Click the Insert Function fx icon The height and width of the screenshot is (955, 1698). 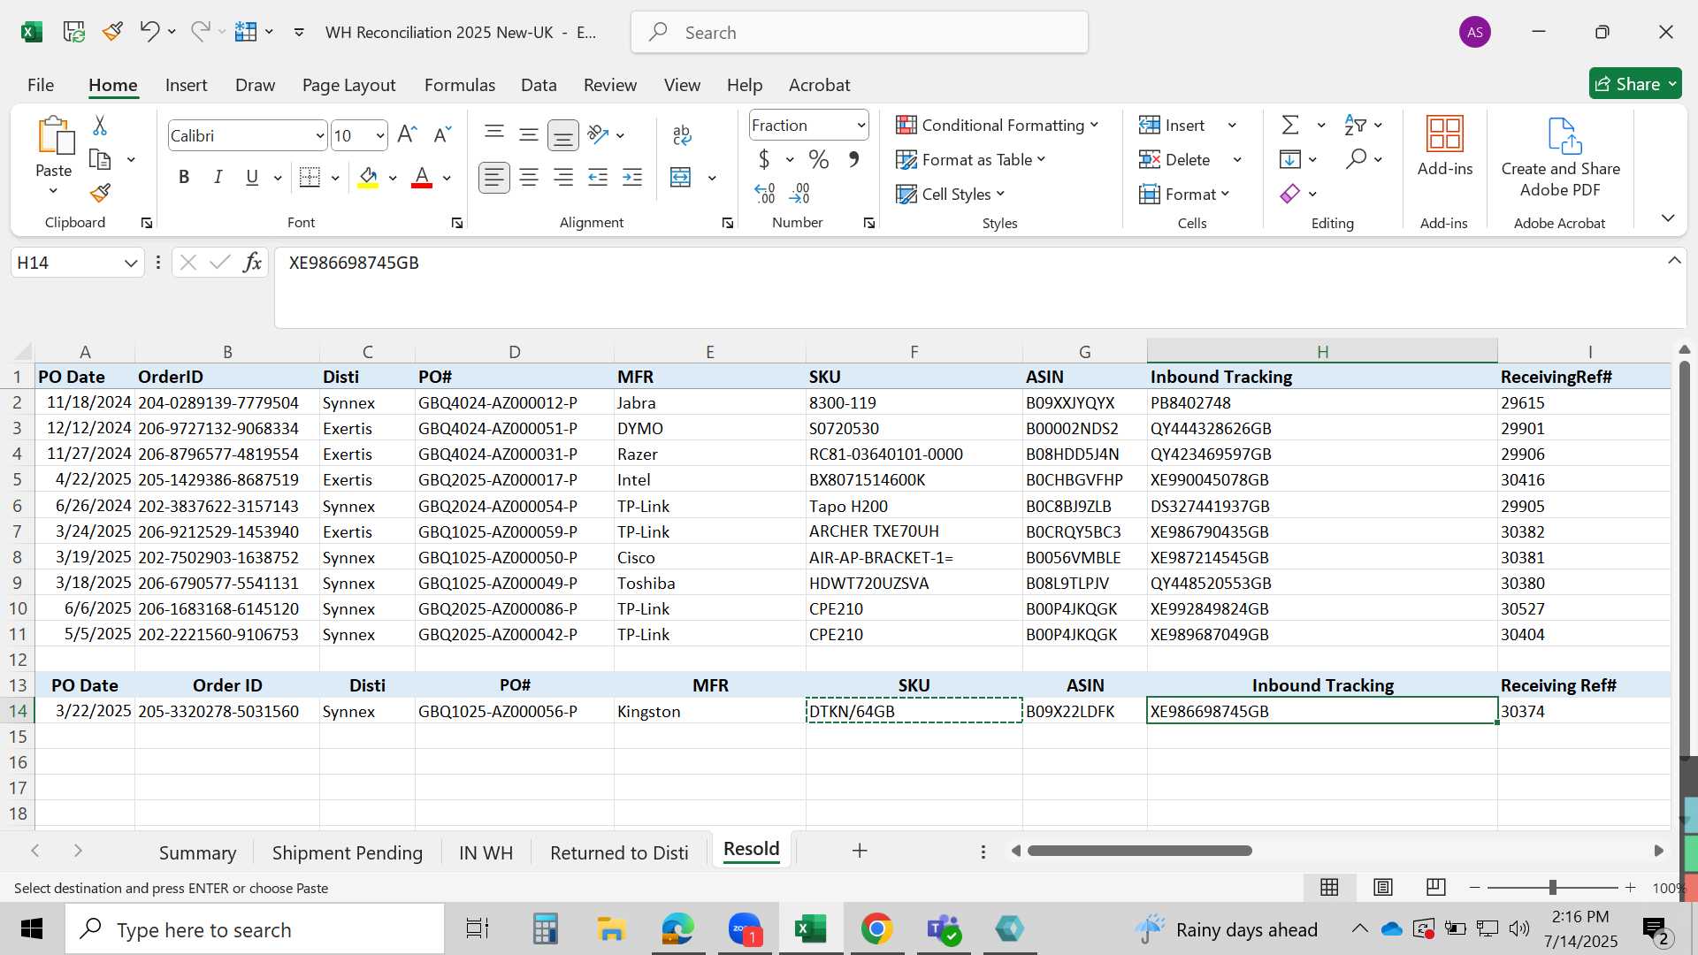[252, 263]
